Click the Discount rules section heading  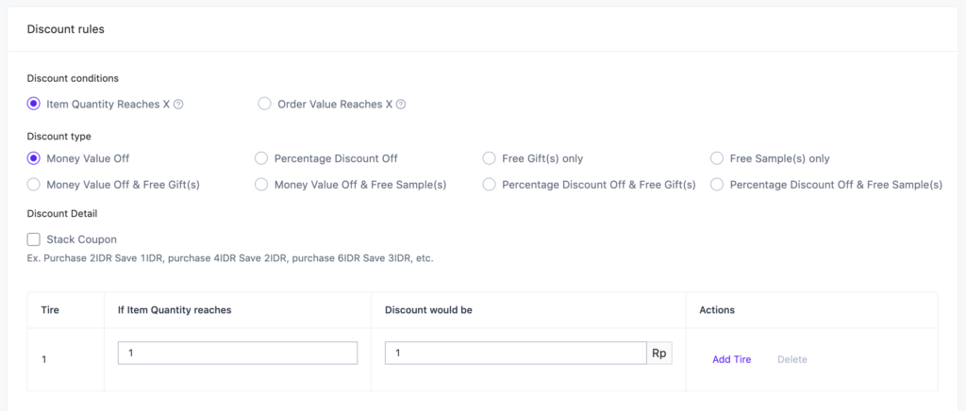tap(66, 29)
